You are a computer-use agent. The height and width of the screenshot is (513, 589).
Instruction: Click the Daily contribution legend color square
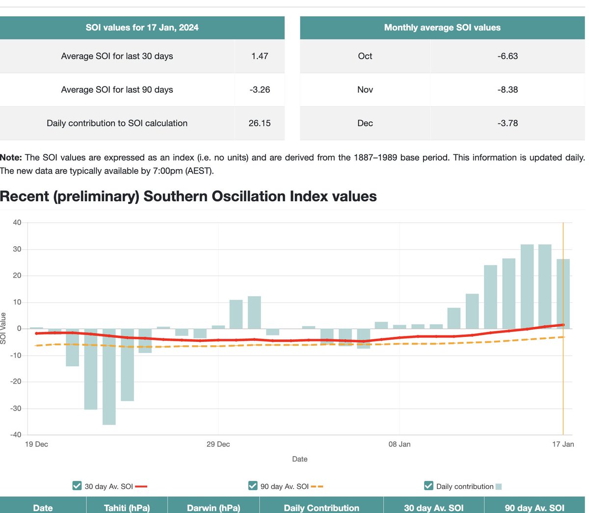499,487
